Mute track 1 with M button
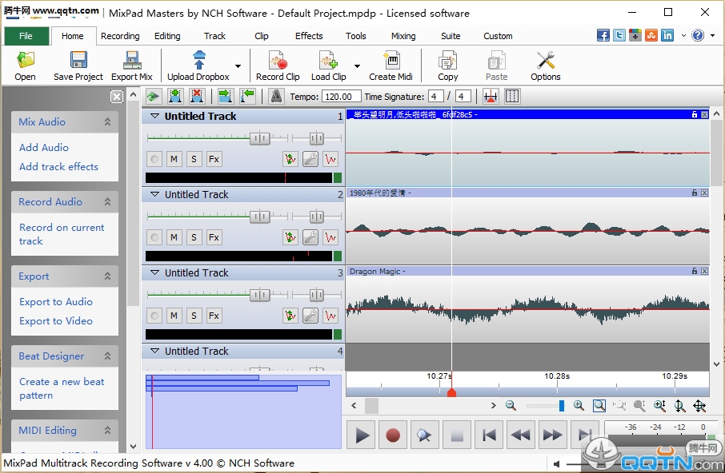 pyautogui.click(x=174, y=159)
